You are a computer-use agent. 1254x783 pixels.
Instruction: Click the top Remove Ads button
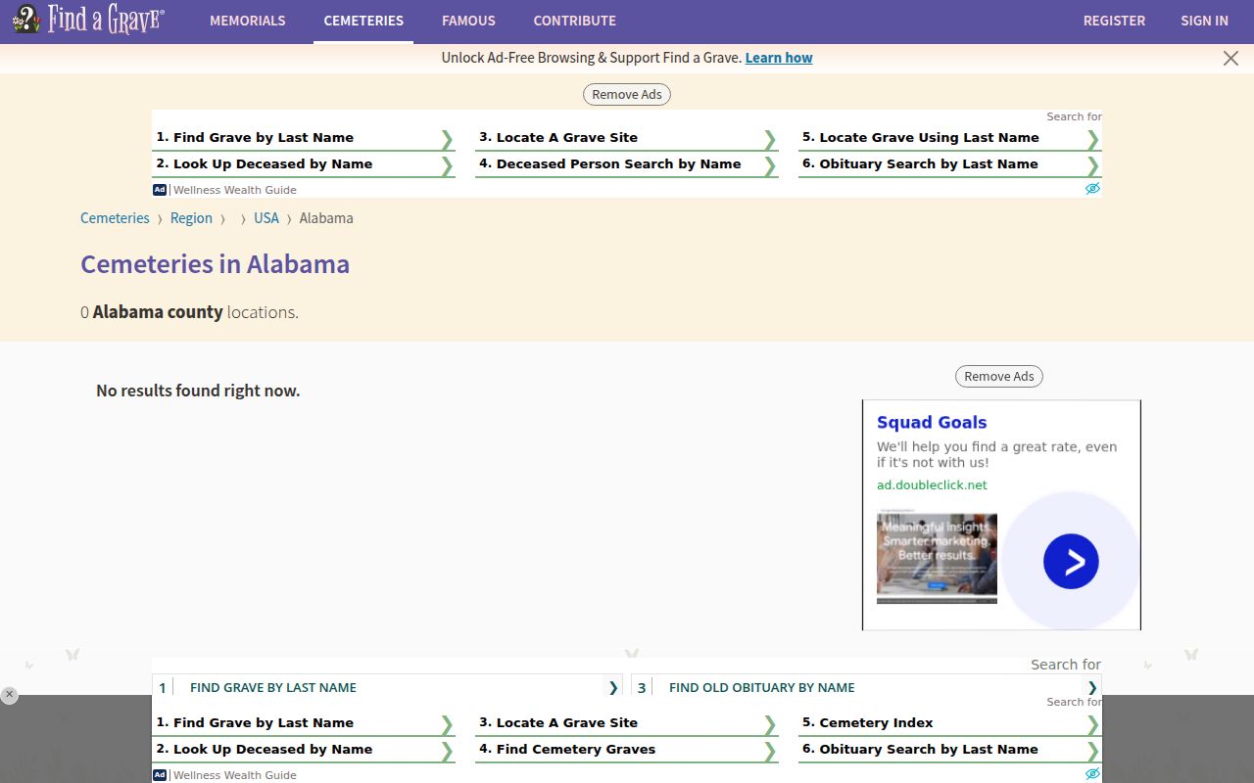(x=627, y=95)
